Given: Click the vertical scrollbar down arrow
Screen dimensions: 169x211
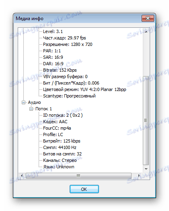Looking at the screenshot, I should 146,169.
